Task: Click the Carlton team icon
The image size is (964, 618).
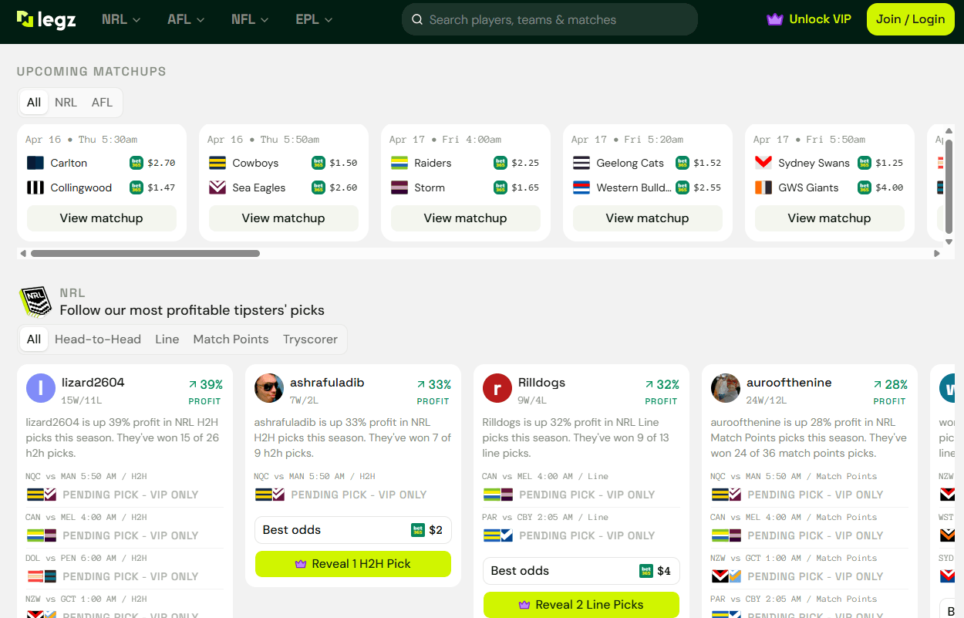Action: (x=35, y=163)
